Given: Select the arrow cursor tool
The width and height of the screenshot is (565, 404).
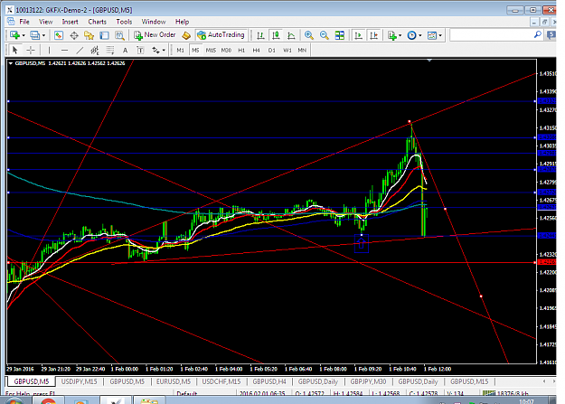Looking at the screenshot, I should point(14,50).
